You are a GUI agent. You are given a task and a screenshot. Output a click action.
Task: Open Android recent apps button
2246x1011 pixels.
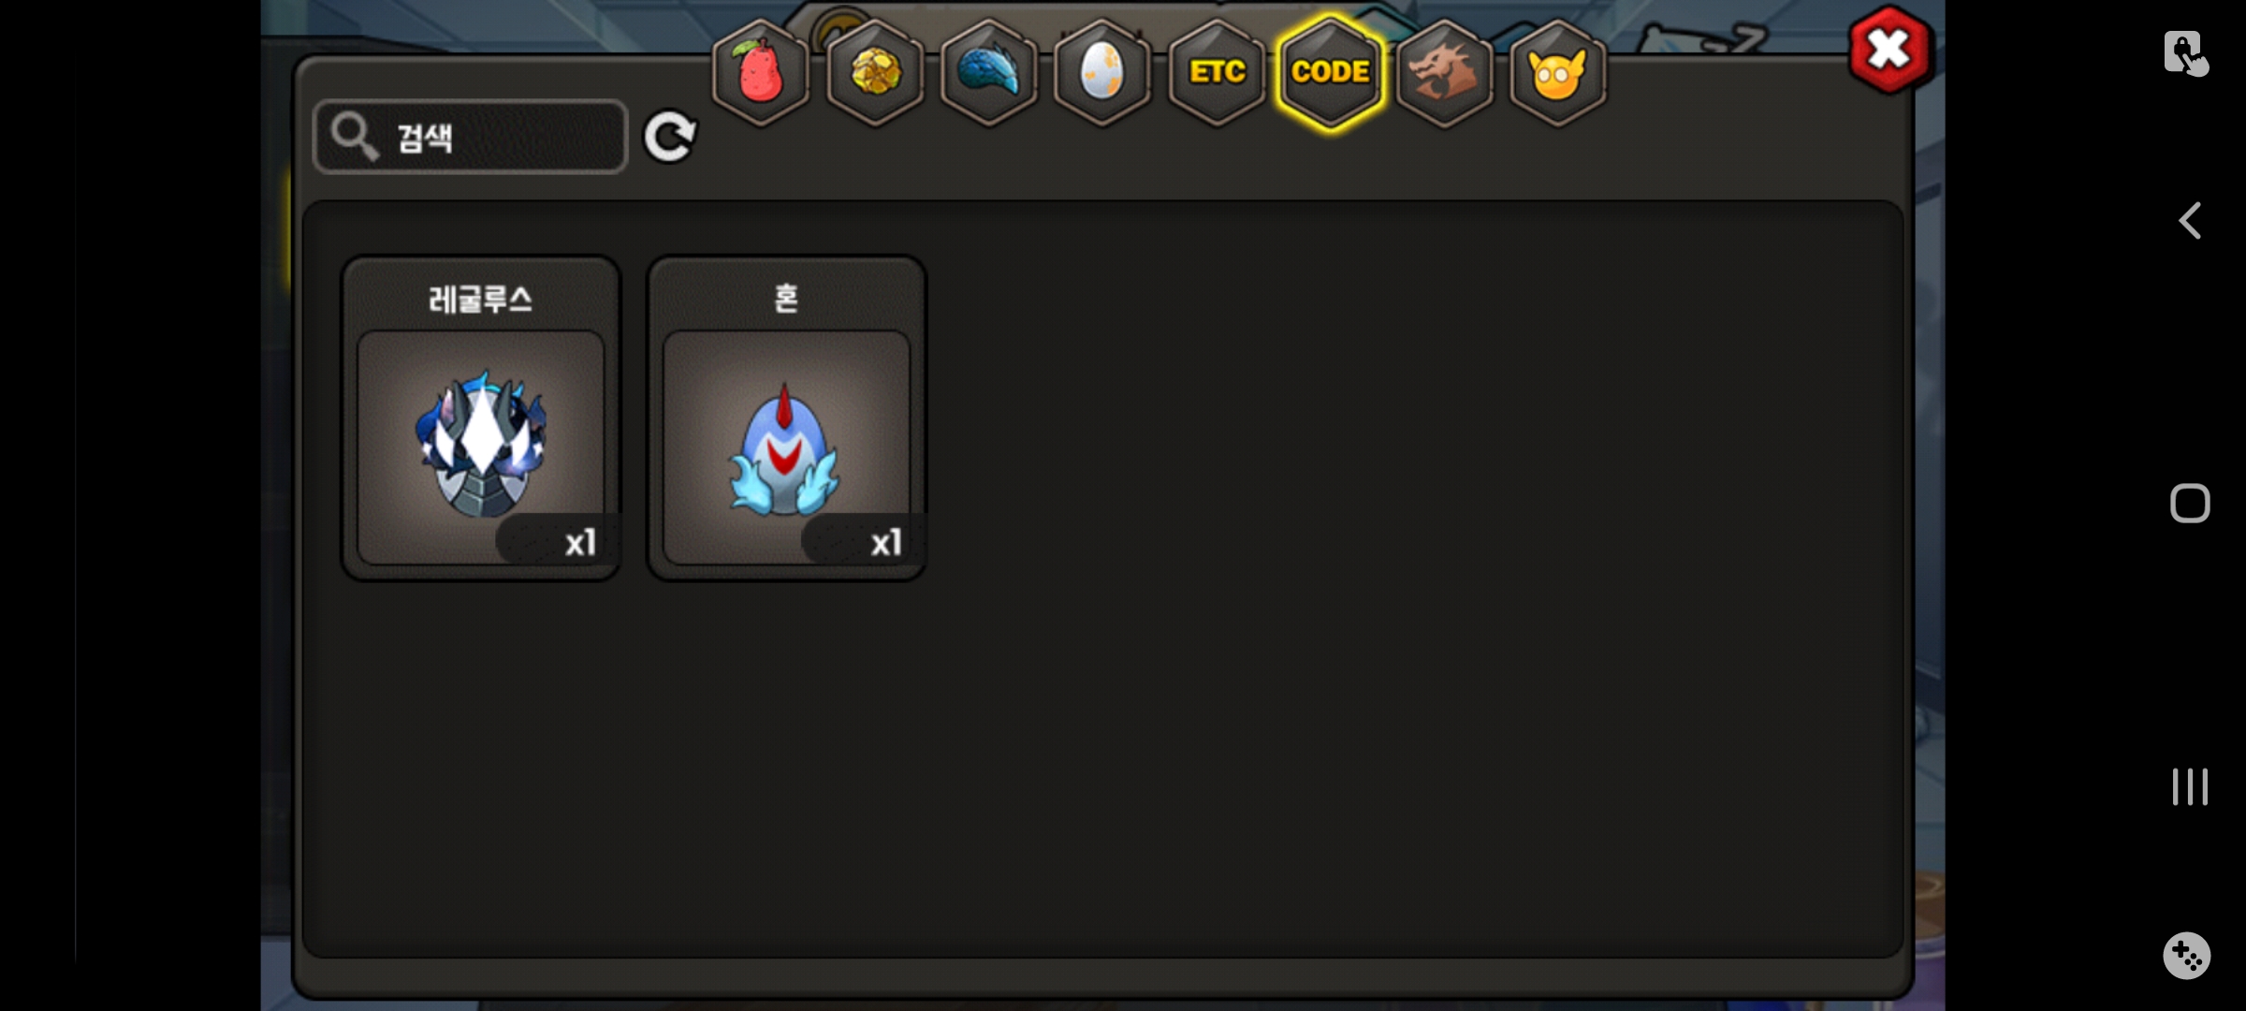2190,786
